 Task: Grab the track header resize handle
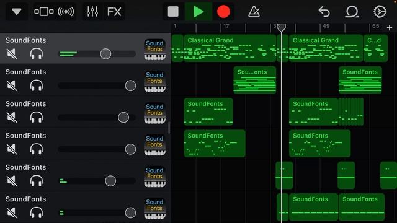(169, 128)
